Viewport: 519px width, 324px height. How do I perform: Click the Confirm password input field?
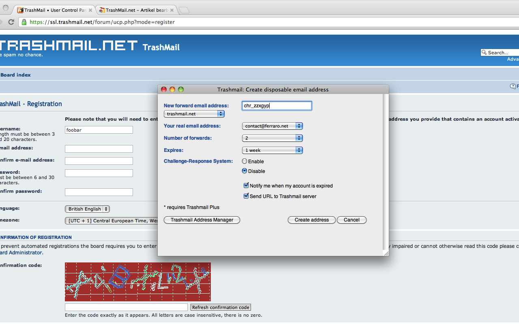[x=99, y=192]
